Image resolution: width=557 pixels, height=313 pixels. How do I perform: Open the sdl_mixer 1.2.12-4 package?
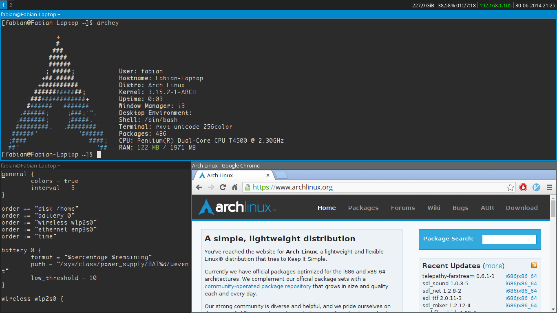click(x=446, y=306)
